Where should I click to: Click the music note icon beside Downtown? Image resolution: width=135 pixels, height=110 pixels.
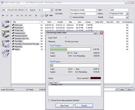point(13,28)
